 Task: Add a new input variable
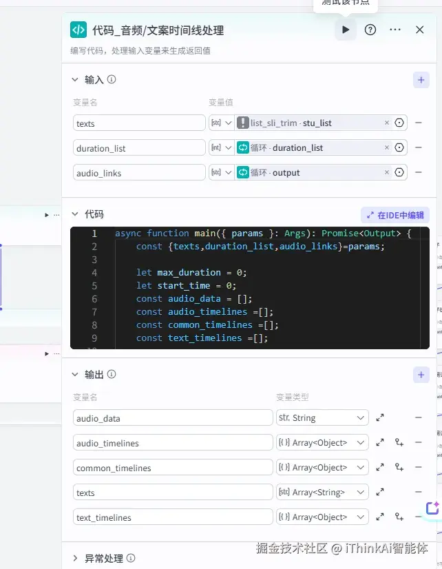coord(421,80)
